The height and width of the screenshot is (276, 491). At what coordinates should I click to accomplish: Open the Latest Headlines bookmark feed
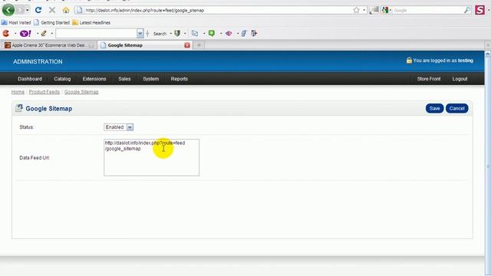click(x=91, y=22)
